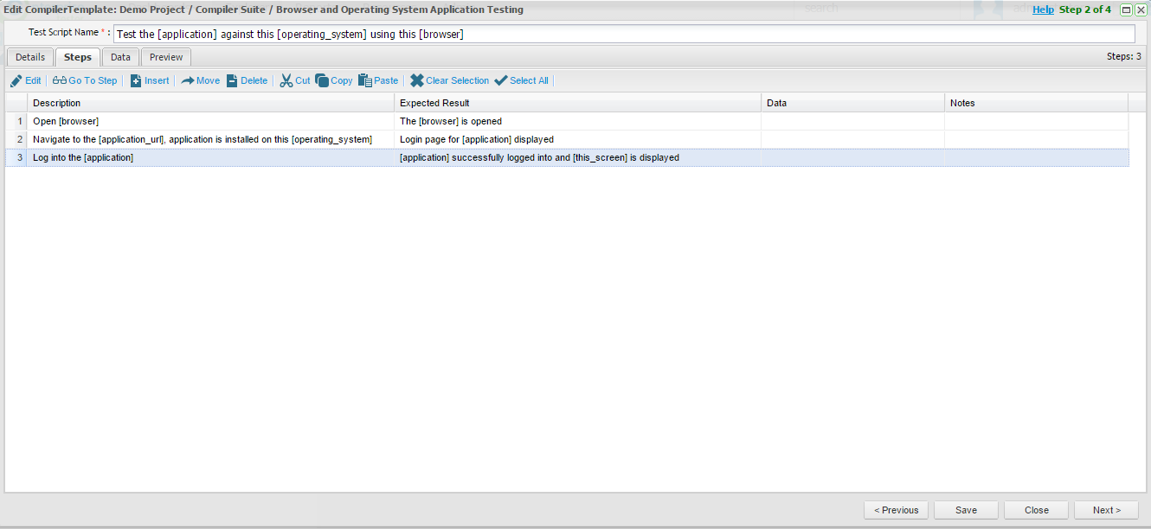Click the Move arrow toolbar icon
This screenshot has height=529, width=1151.
click(187, 80)
